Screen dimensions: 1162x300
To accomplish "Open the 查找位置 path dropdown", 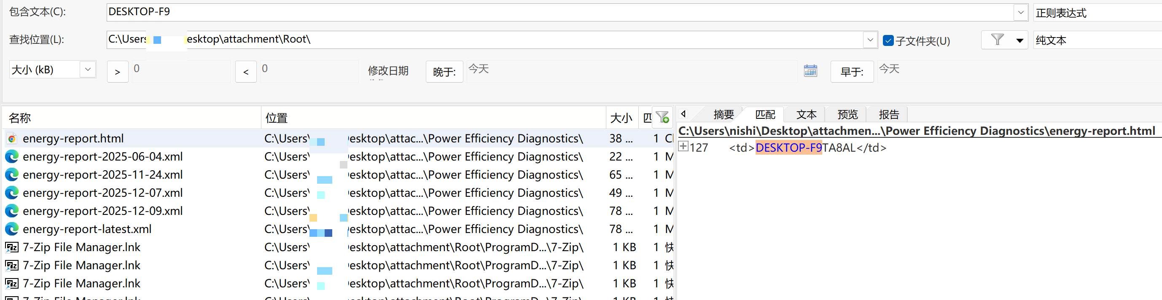I will coord(870,40).
